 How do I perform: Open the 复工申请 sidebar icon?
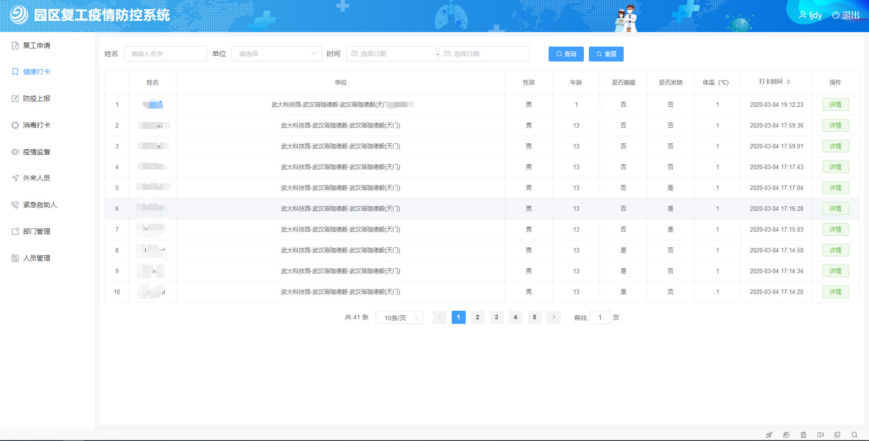(15, 45)
